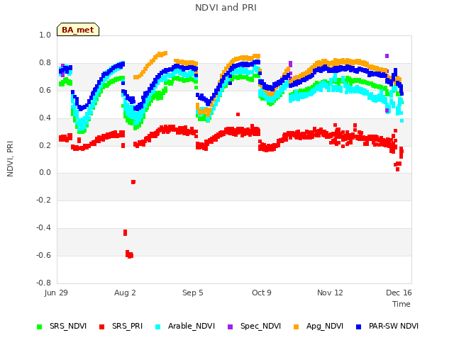Click the -0.4 y-axis tick label
This screenshot has width=454, height=340.
pos(43,227)
